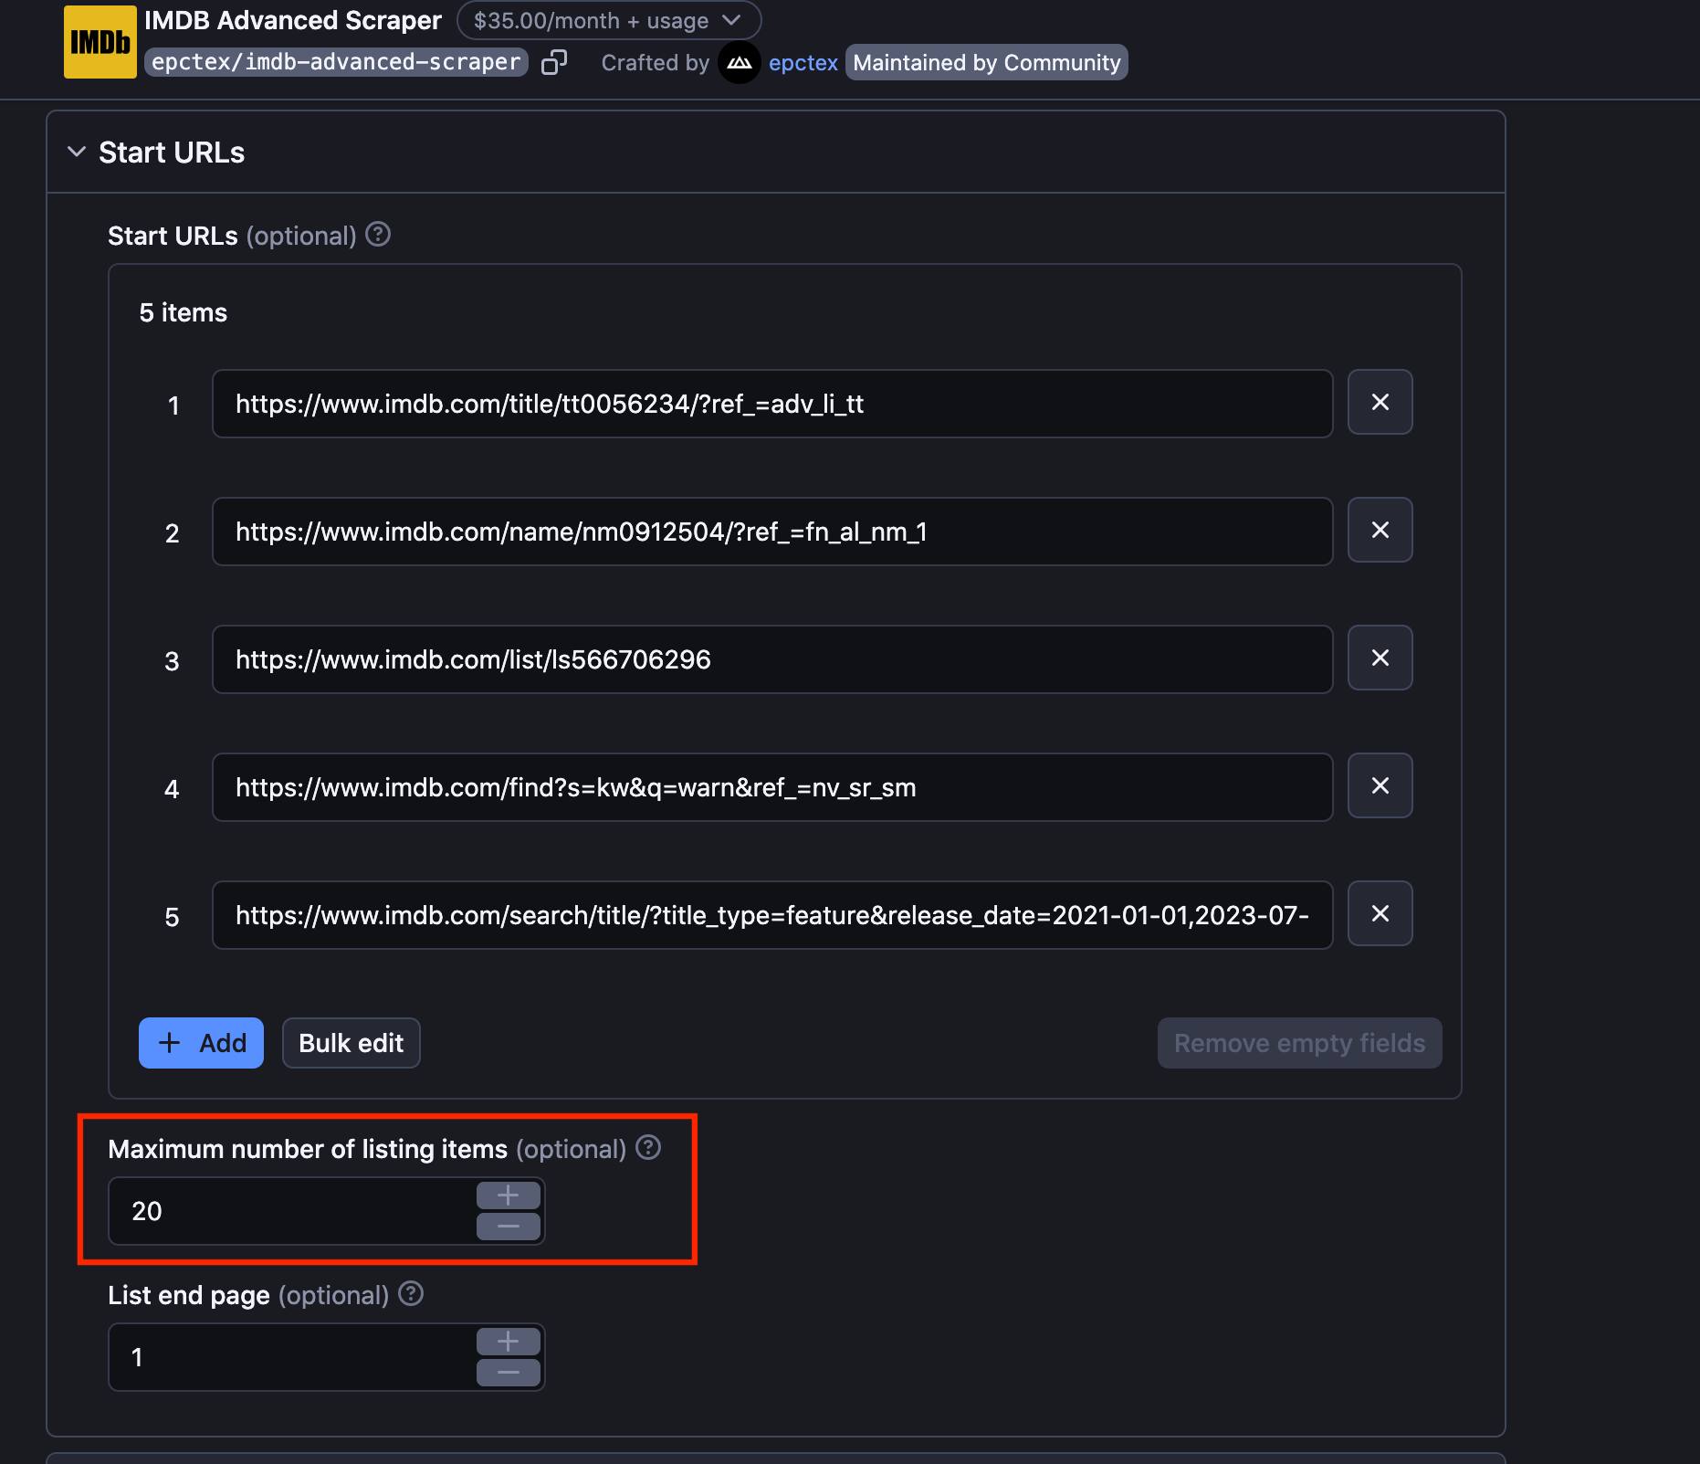The height and width of the screenshot is (1464, 1700).
Task: Click the IMDb logo icon
Action: tap(100, 41)
